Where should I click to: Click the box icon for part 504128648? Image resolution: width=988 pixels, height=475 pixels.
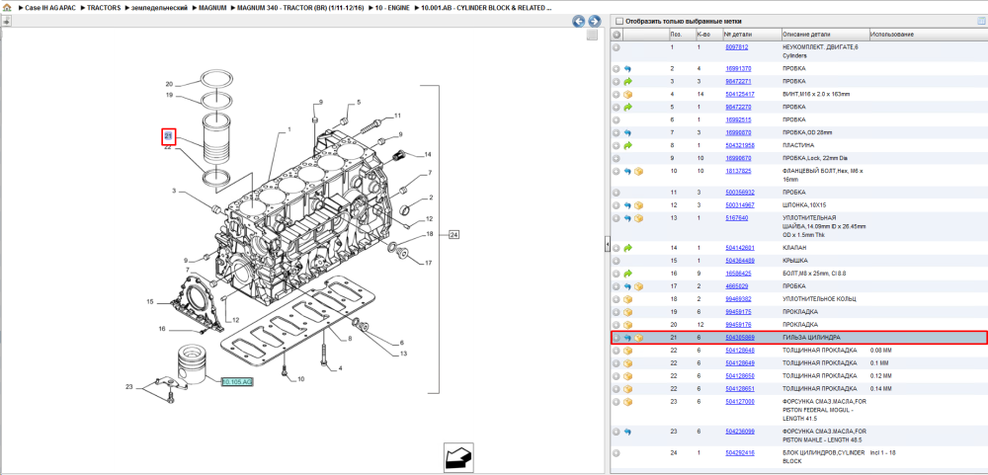[627, 351]
